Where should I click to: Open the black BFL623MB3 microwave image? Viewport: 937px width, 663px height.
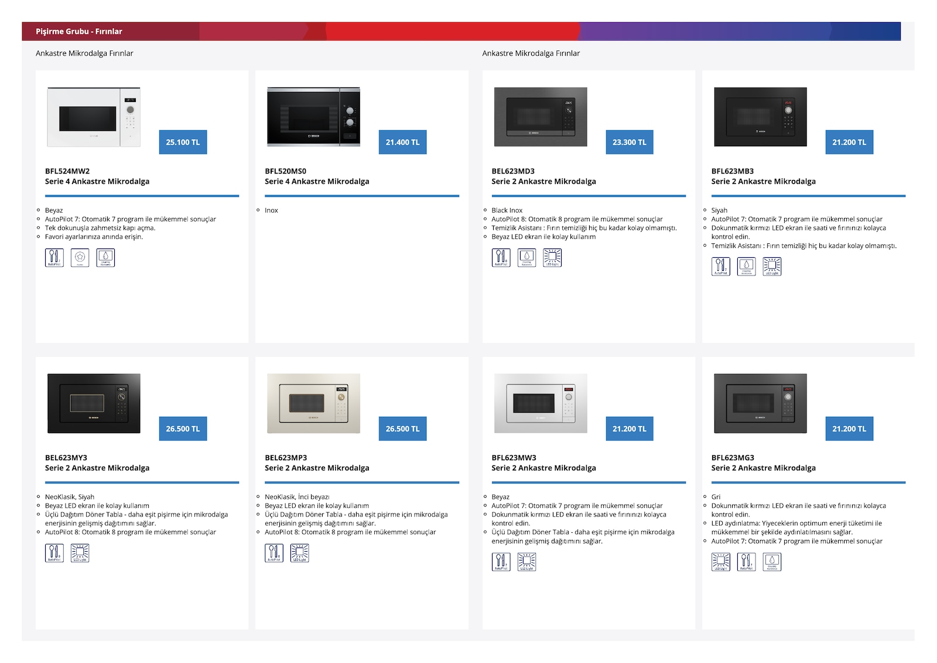point(761,117)
